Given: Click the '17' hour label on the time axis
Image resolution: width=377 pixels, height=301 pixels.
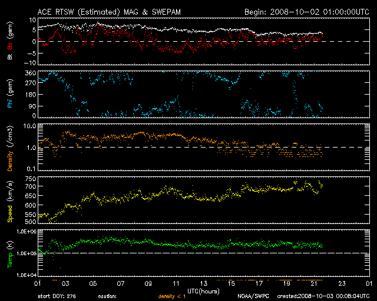Looking at the screenshot, I should pos(259,283).
